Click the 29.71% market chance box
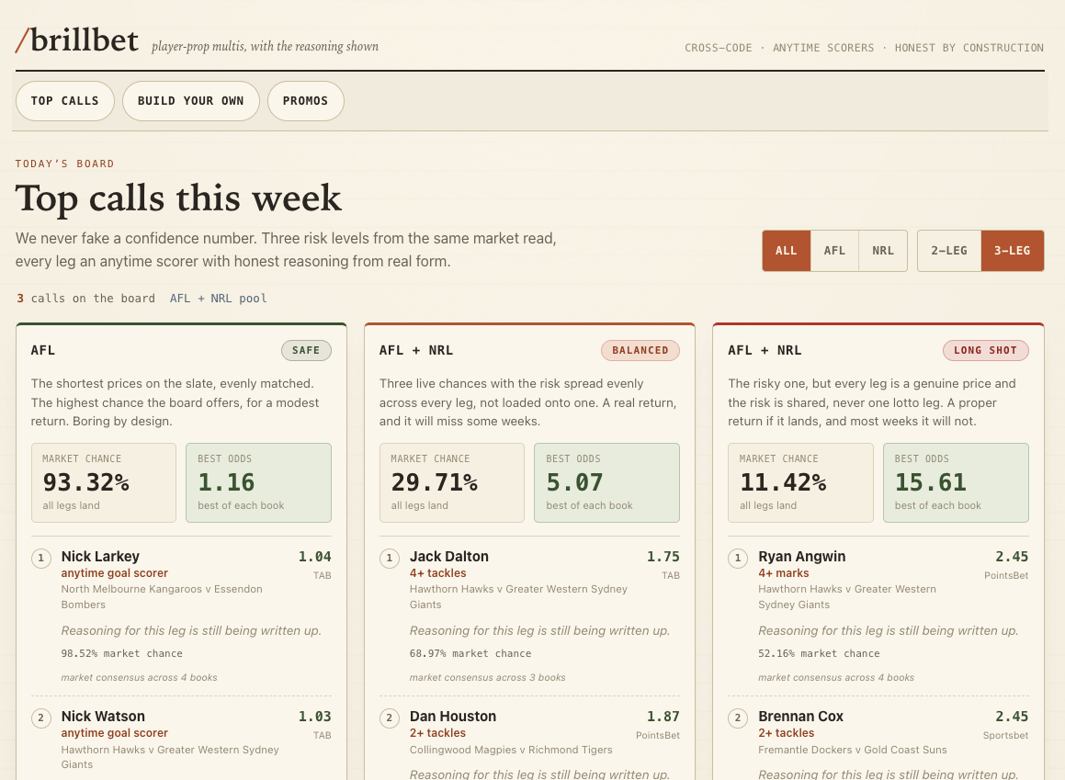This screenshot has height=780, width=1065. (452, 482)
